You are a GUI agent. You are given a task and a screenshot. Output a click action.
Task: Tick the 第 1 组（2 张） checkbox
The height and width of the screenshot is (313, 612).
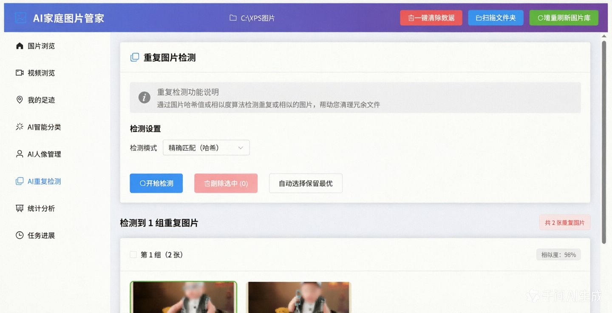pyautogui.click(x=133, y=255)
